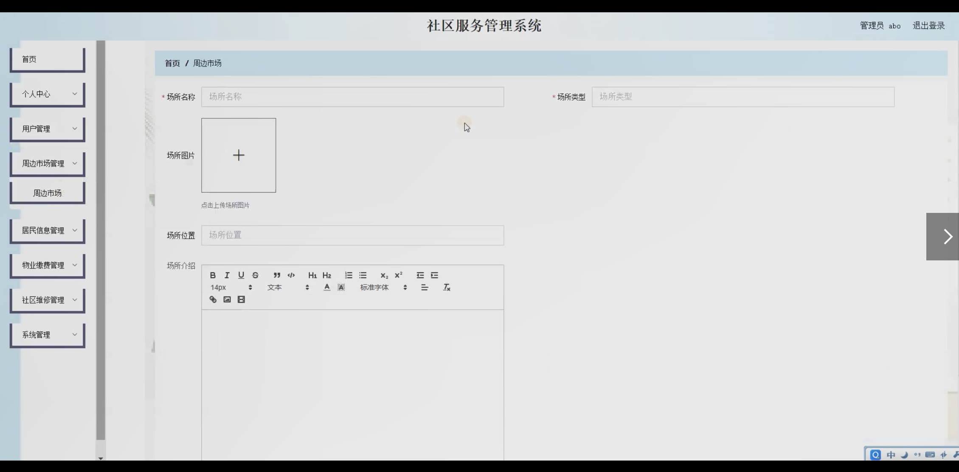This screenshot has height=472, width=959.
Task: Click the insert video icon
Action: tap(241, 299)
